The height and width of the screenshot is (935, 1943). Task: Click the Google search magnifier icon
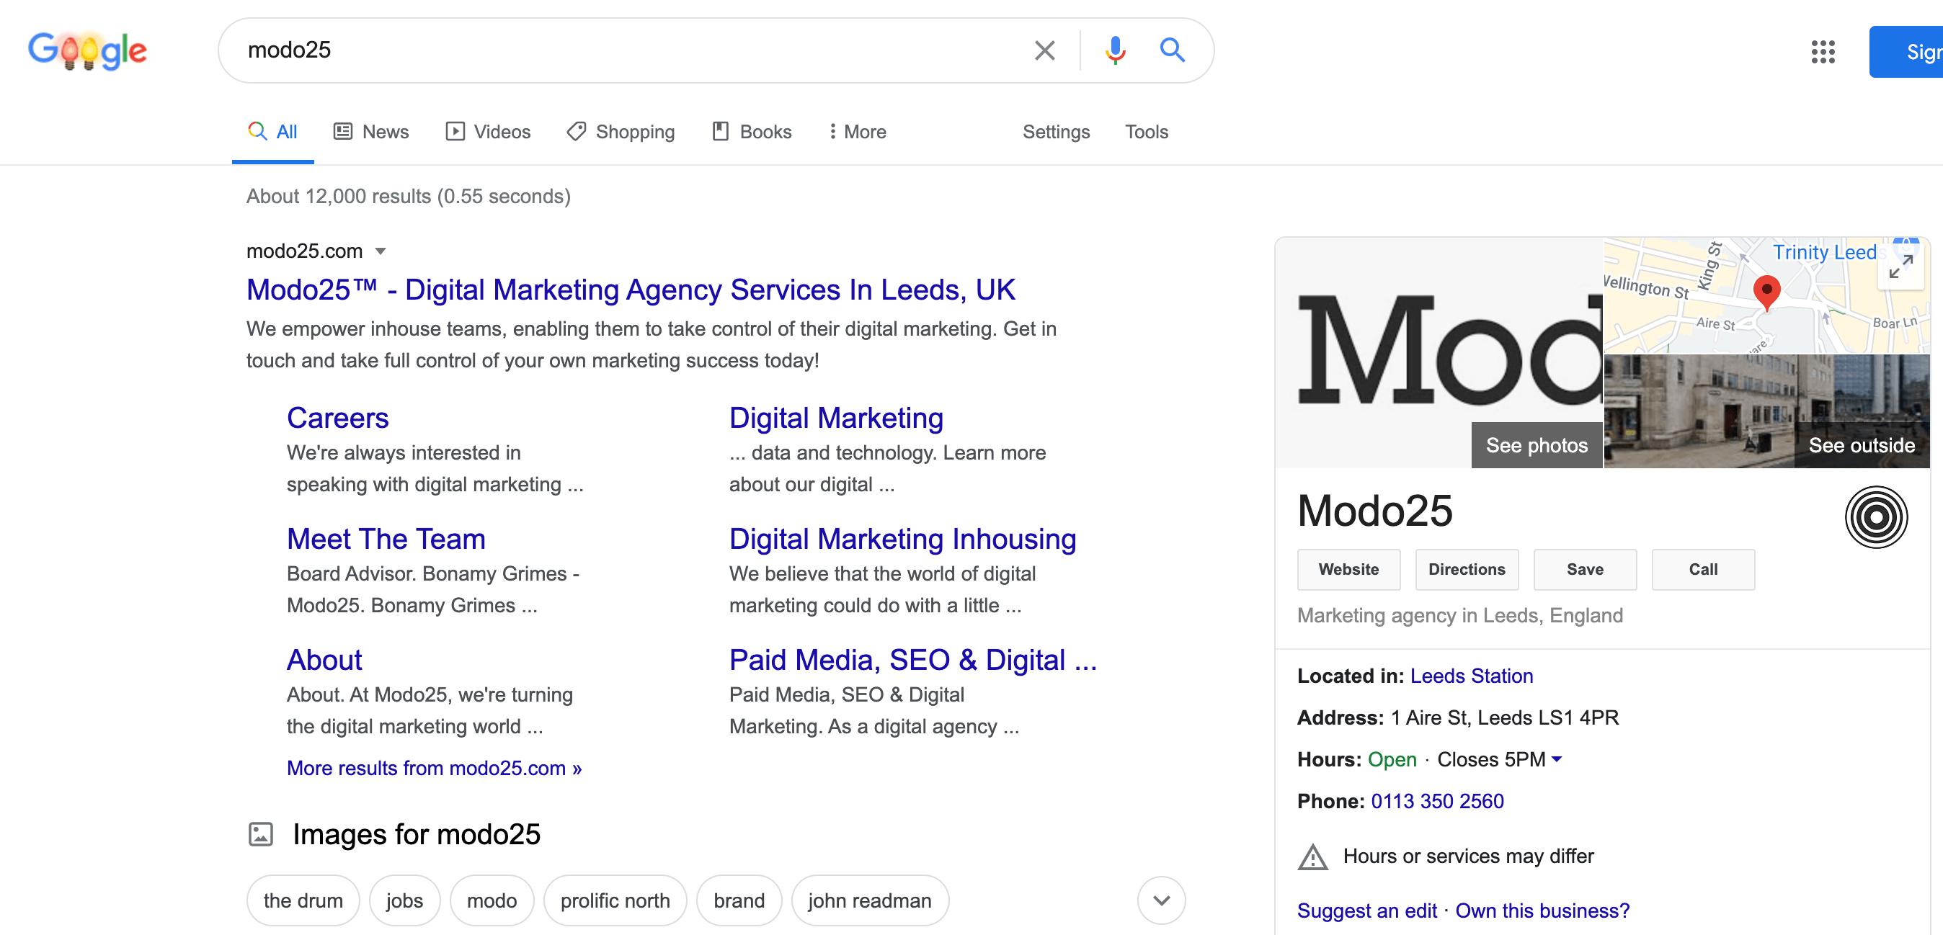pyautogui.click(x=1173, y=50)
